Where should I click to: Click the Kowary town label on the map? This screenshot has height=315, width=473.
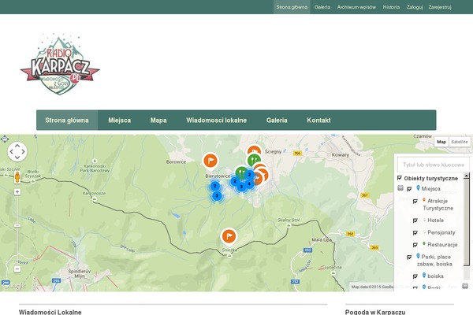tap(341, 155)
